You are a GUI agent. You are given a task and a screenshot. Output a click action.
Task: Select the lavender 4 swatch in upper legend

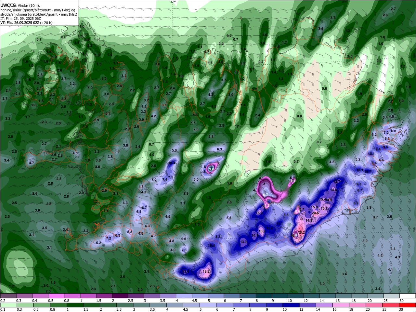(184, 296)
